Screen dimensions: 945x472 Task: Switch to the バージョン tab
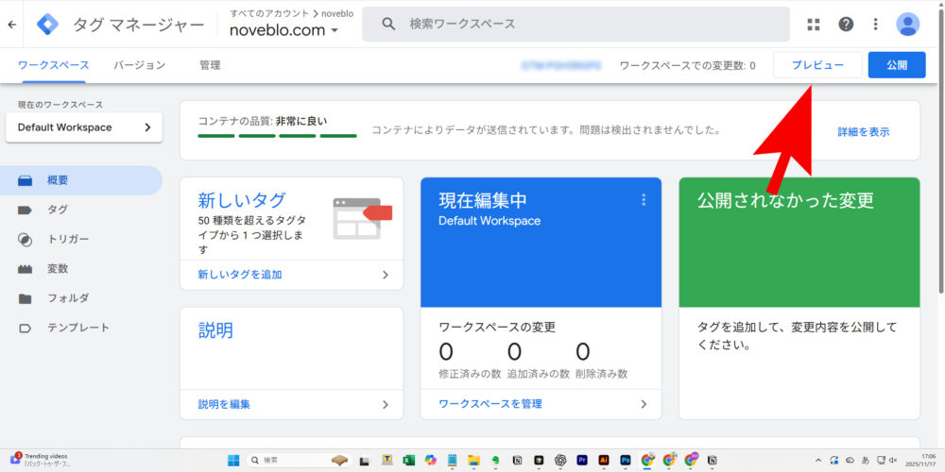tap(140, 65)
